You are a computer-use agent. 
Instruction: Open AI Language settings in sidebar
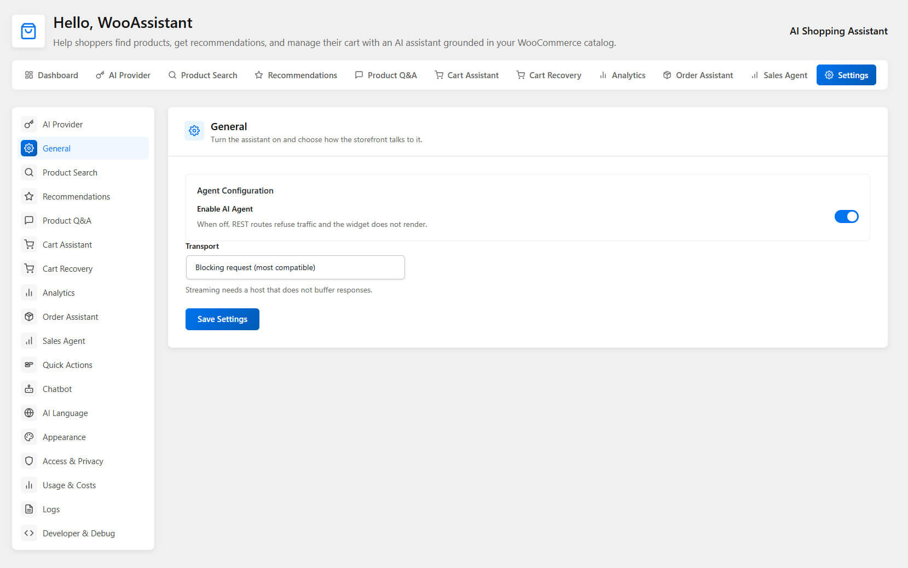tap(84, 413)
